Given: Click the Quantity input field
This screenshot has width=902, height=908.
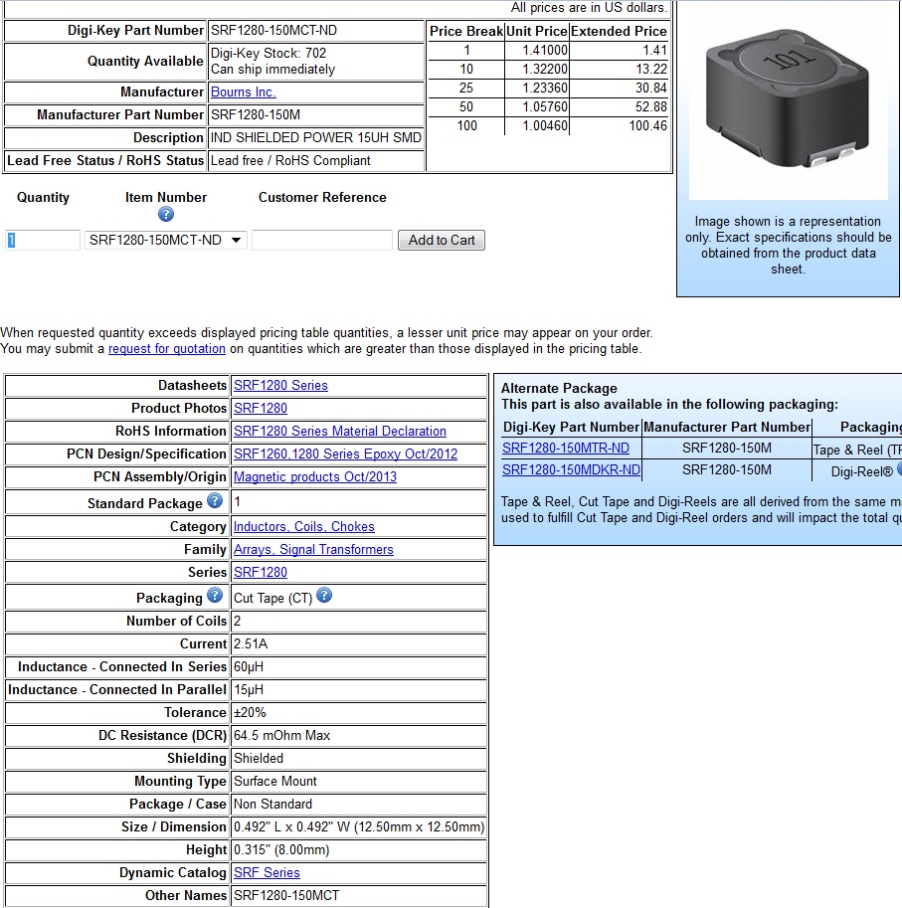Looking at the screenshot, I should [42, 240].
